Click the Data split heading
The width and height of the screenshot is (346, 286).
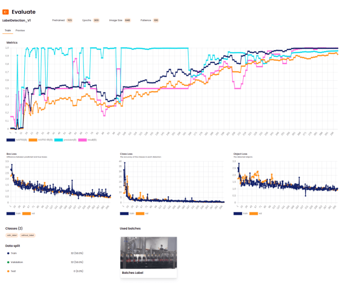click(x=13, y=246)
